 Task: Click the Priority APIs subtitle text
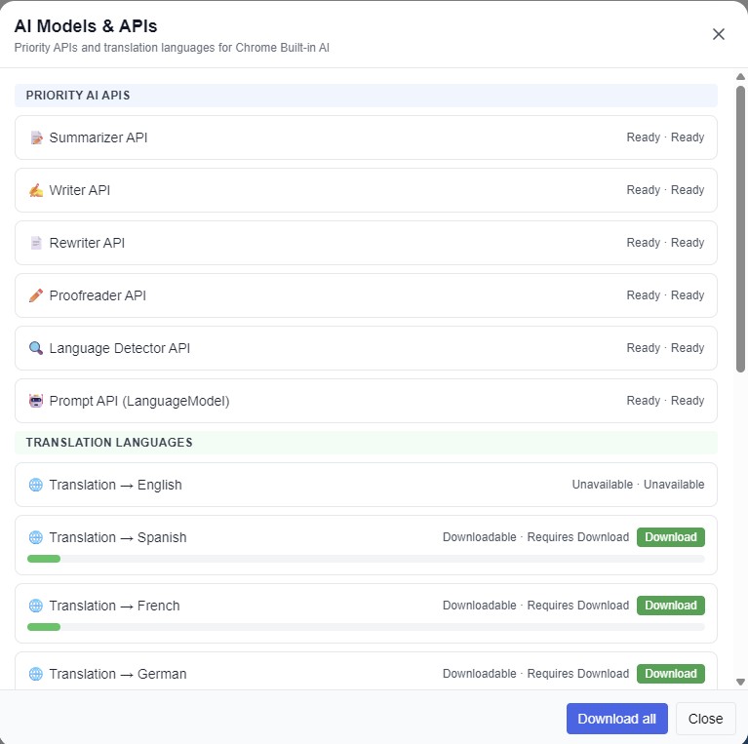pyautogui.click(x=172, y=48)
